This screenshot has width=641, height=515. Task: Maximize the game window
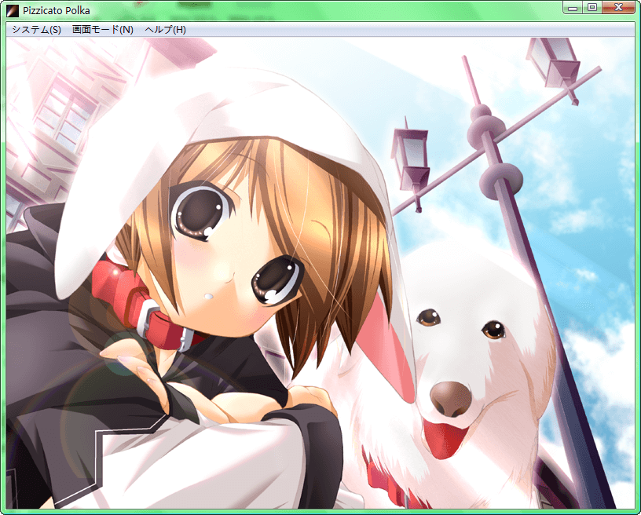tap(592, 8)
